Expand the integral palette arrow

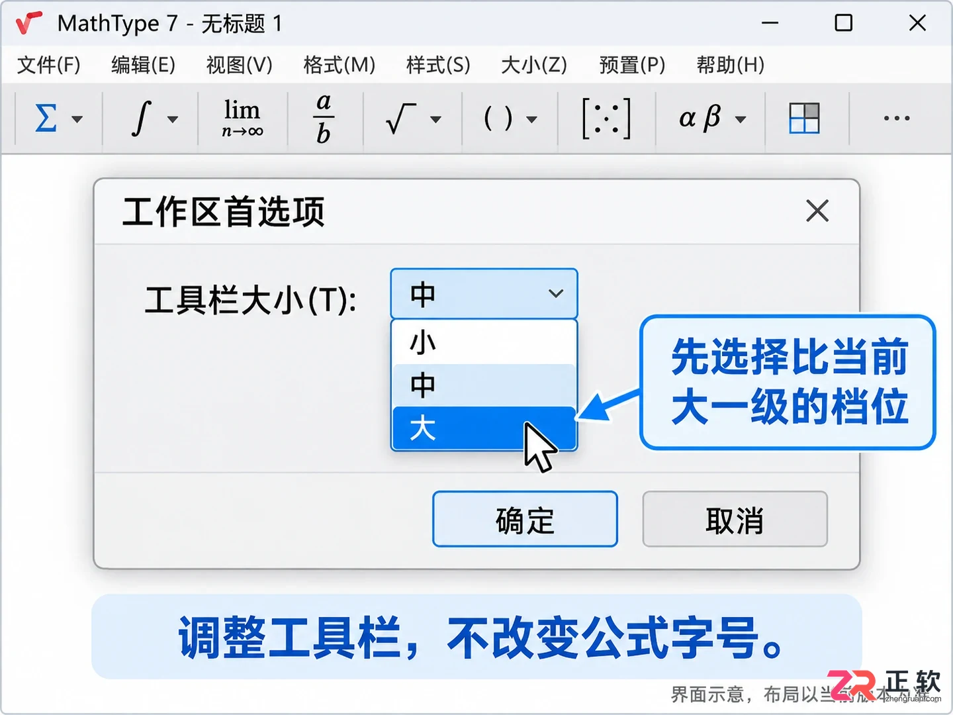(x=173, y=120)
